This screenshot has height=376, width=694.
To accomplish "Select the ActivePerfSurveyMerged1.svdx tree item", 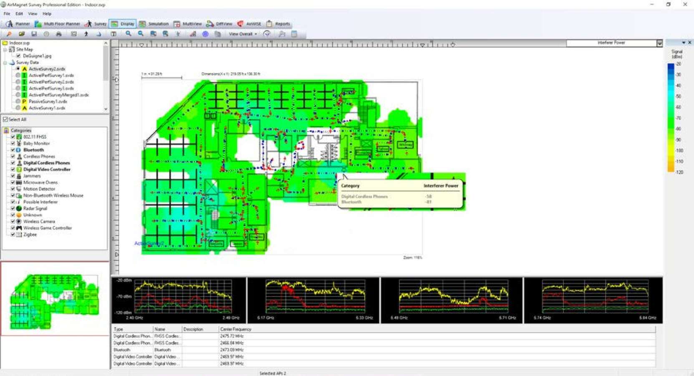I will 58,95.
